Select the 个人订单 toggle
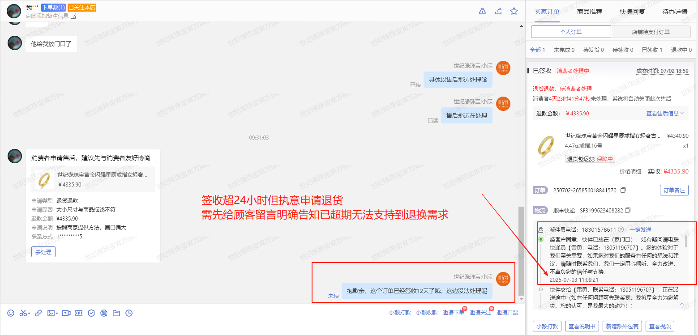This screenshot has width=698, height=335. 571,32
